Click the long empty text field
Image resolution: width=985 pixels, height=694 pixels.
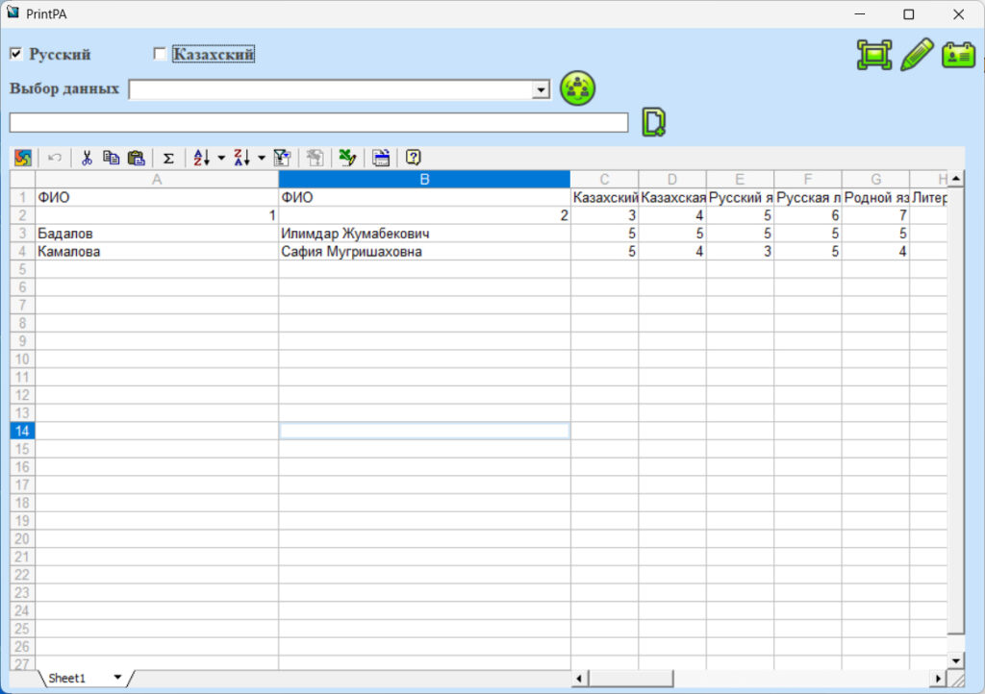coord(318,123)
